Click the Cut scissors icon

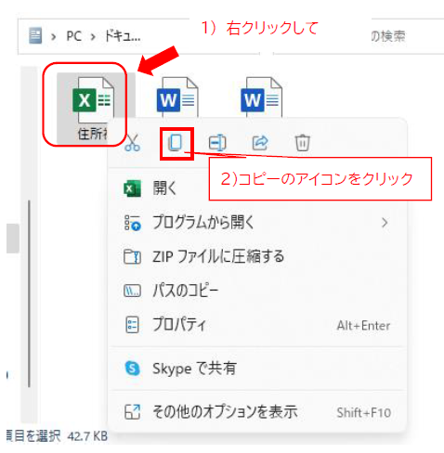tap(133, 143)
